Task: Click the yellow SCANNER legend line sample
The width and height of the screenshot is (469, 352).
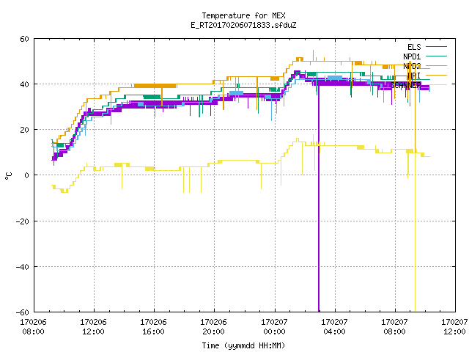Action: tap(436, 85)
